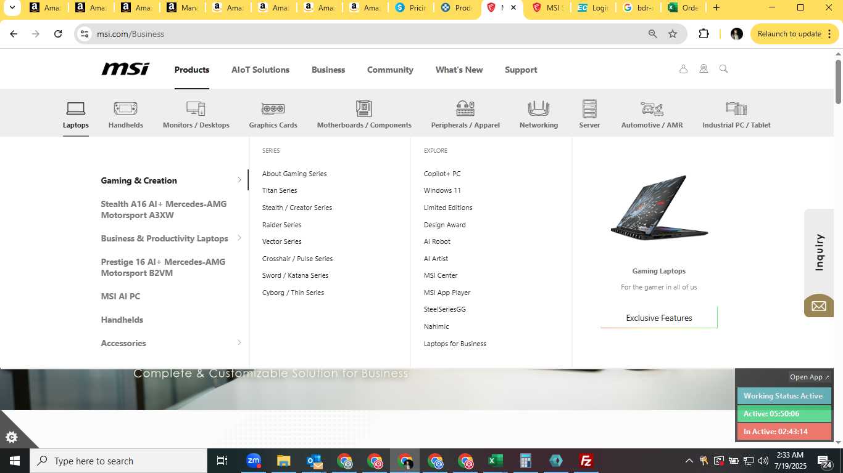Open AIoT Solutions menu
The height and width of the screenshot is (473, 843).
coord(260,70)
